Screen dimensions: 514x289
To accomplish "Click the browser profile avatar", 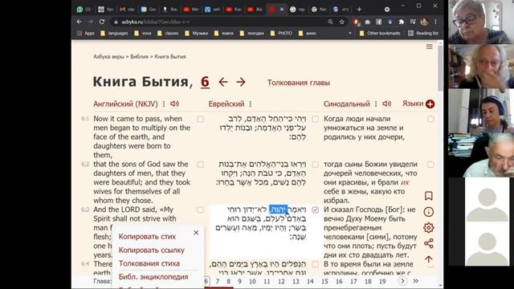I will click(x=424, y=22).
